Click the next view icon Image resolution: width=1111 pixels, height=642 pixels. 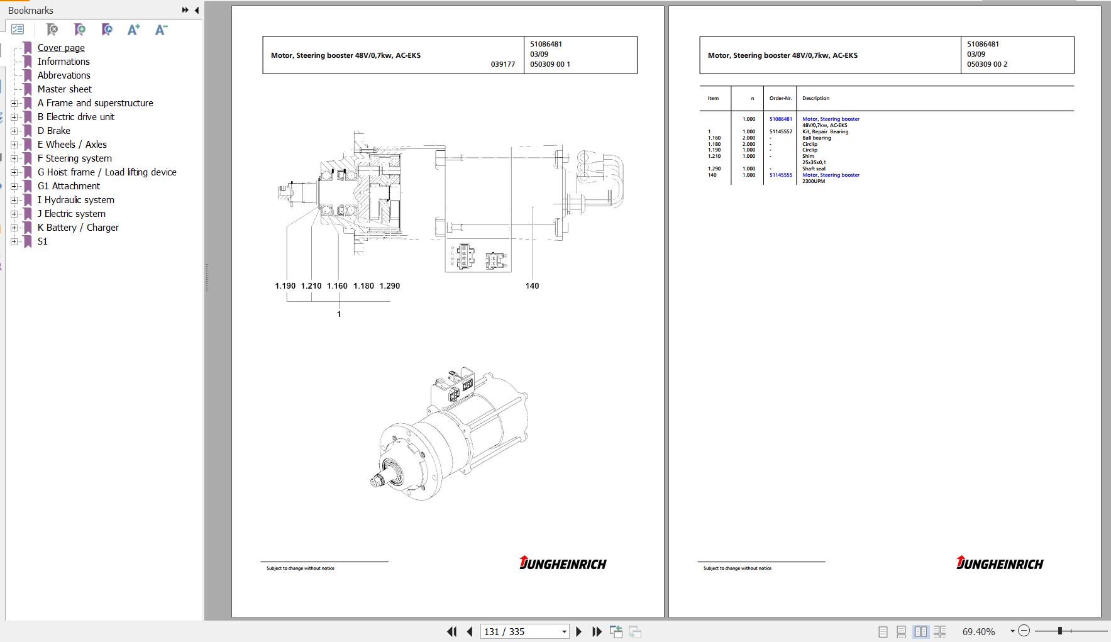[x=635, y=631]
